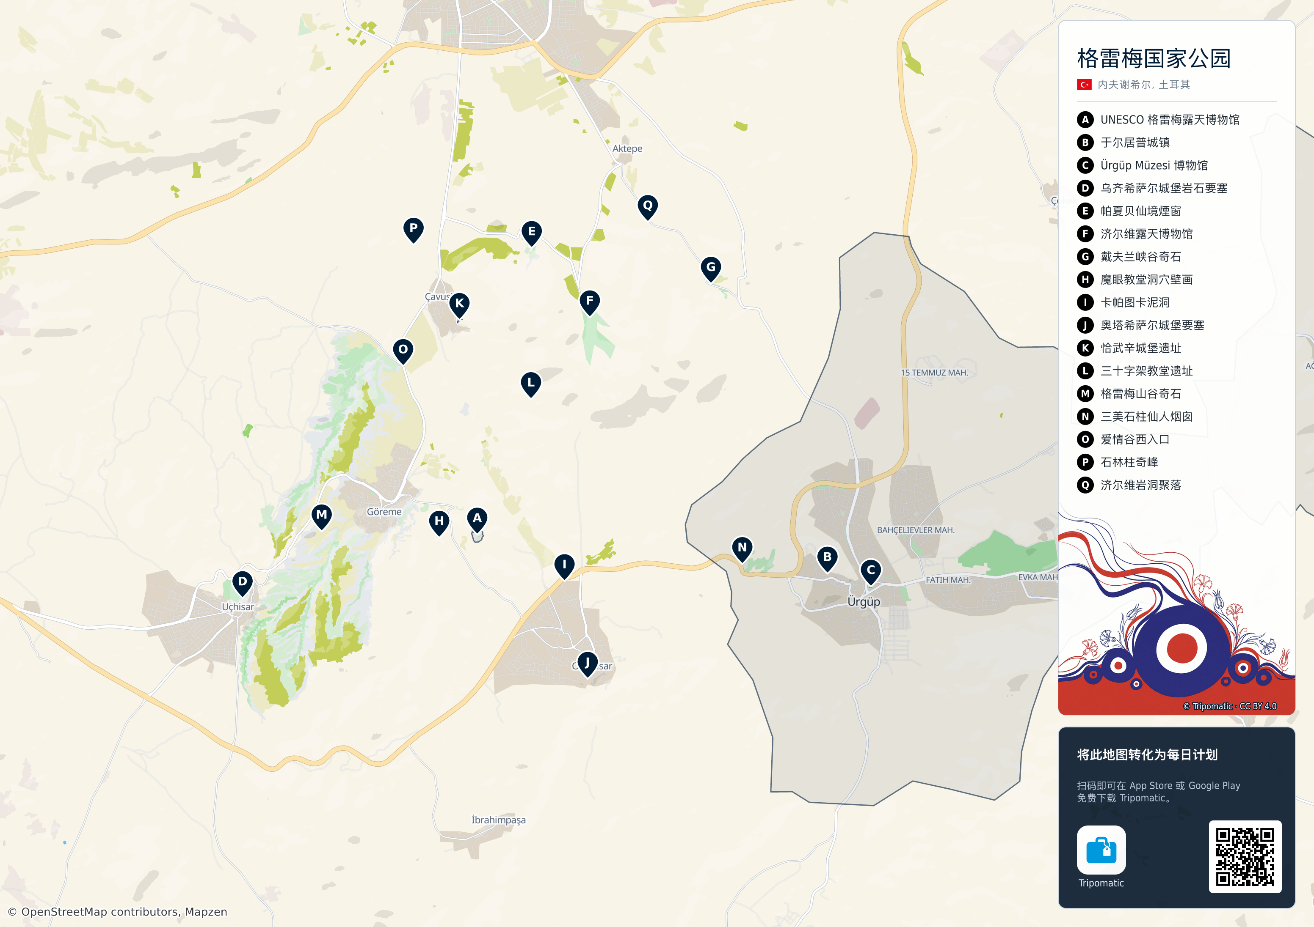Select the Göreme town label
The width and height of the screenshot is (1314, 927).
(384, 512)
